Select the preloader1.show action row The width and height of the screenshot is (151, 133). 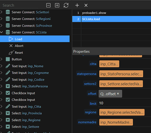(112, 13)
